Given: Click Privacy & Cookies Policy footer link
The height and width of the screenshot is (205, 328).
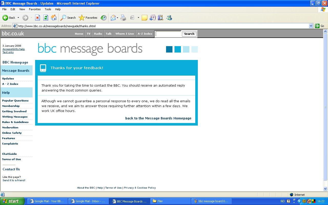Looking at the screenshot, I should (x=140, y=188).
